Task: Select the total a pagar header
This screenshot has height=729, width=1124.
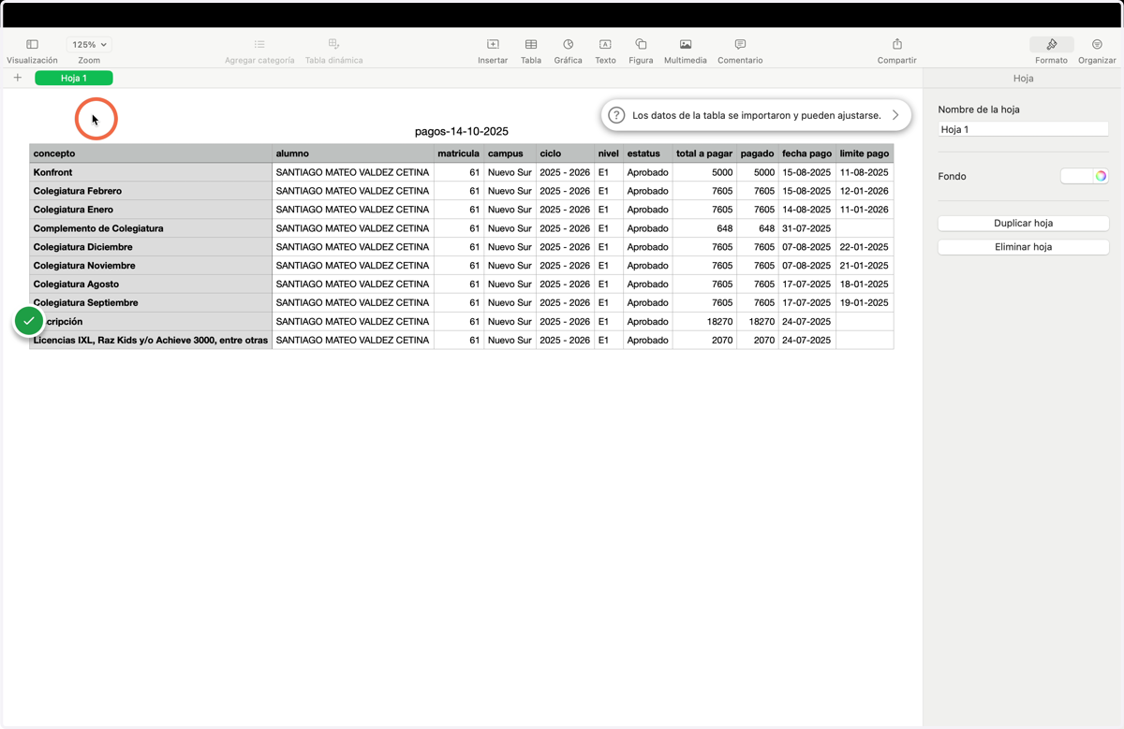Action: click(x=704, y=153)
